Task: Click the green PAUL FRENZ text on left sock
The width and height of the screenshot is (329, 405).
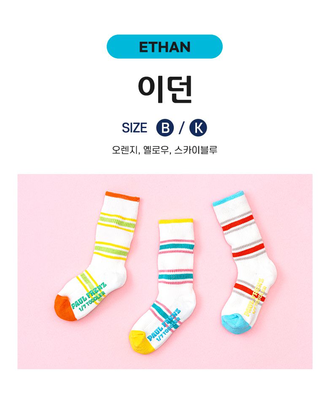Action: 89,296
